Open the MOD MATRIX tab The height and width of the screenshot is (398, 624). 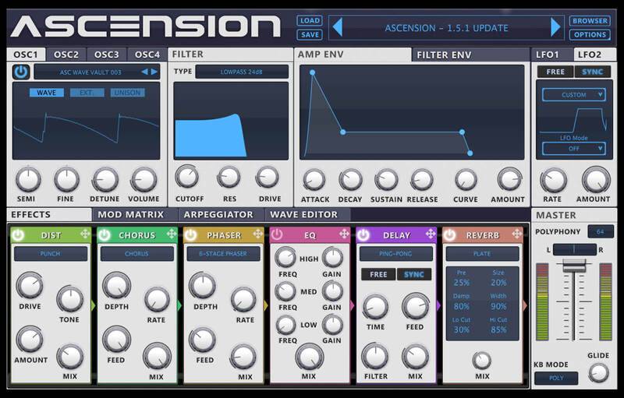point(134,214)
